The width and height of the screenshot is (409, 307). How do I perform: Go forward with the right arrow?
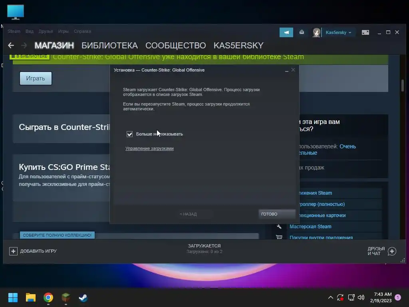click(x=24, y=46)
